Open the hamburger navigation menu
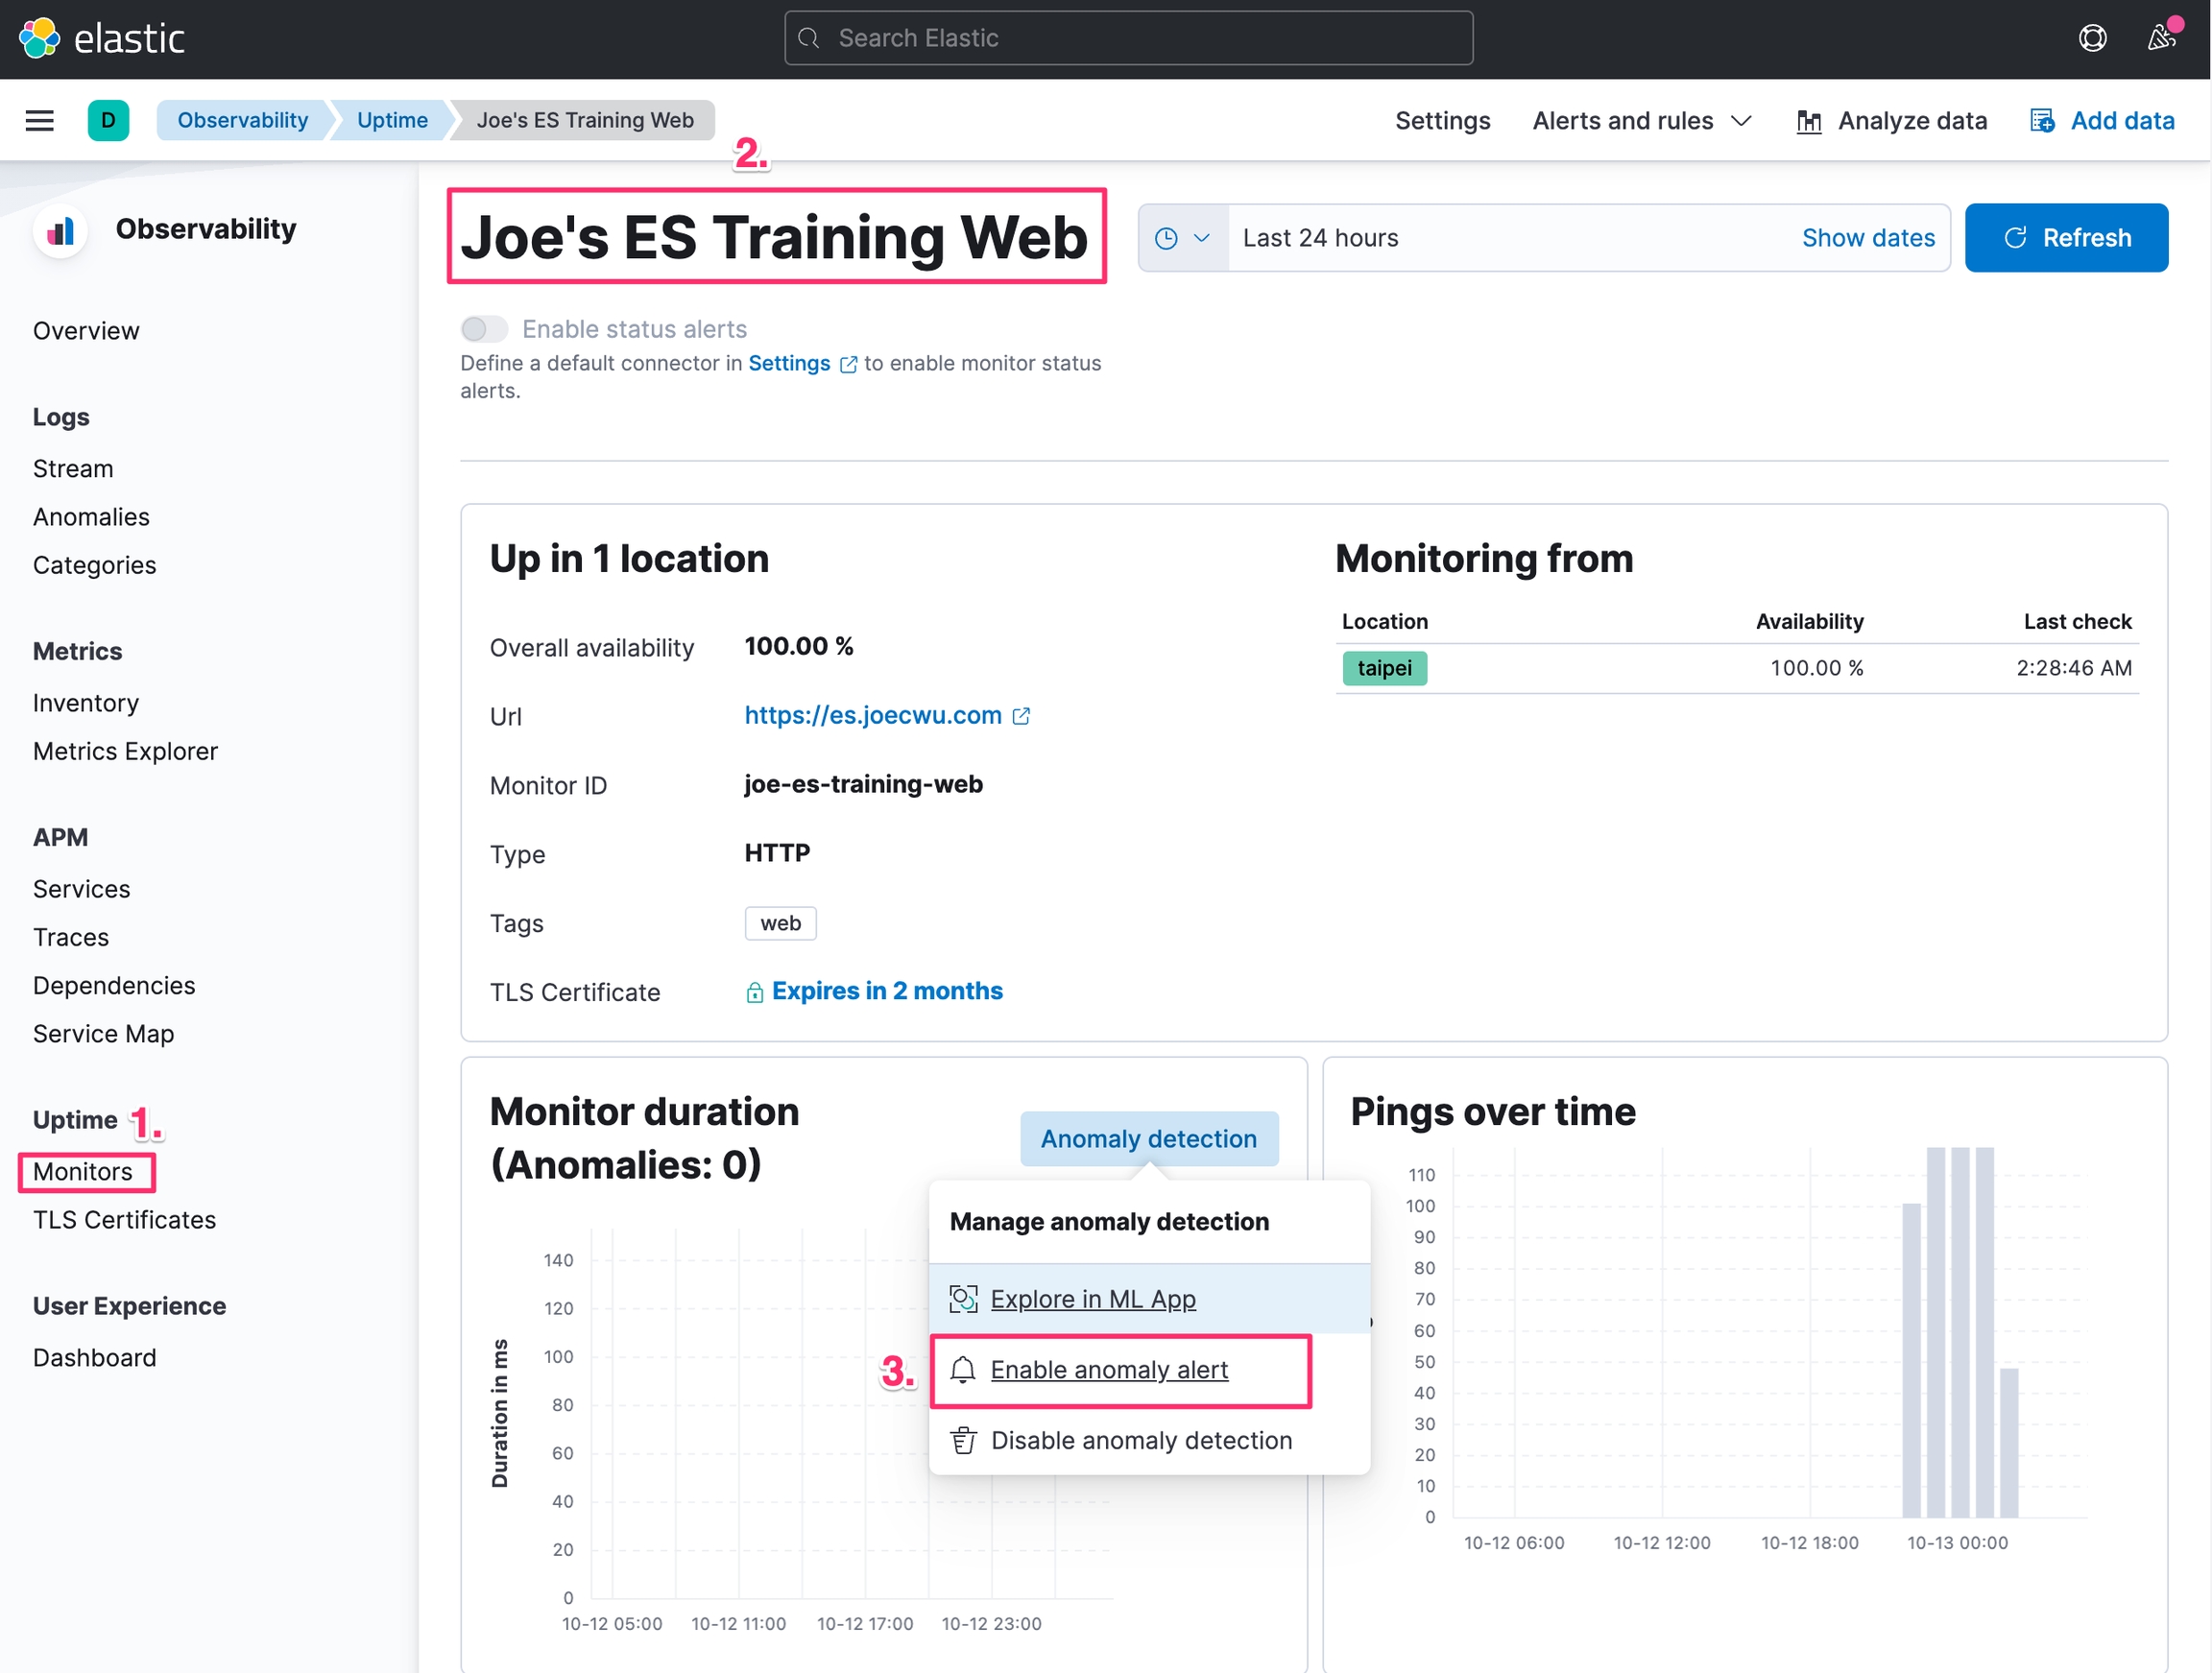 (40, 121)
